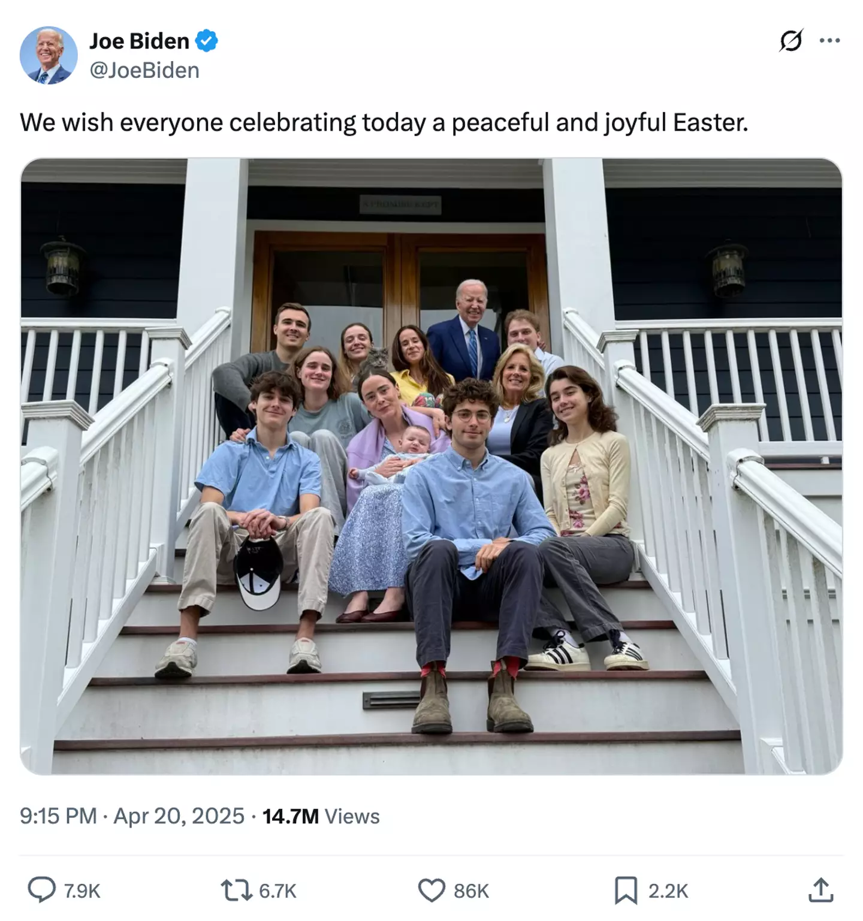Click the 7.9K replies count

[x=82, y=891]
